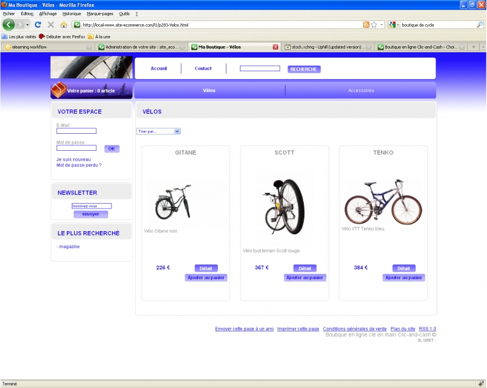Go back with the green Back arrow
Viewport: 487px width, 388px height.
pos(9,24)
